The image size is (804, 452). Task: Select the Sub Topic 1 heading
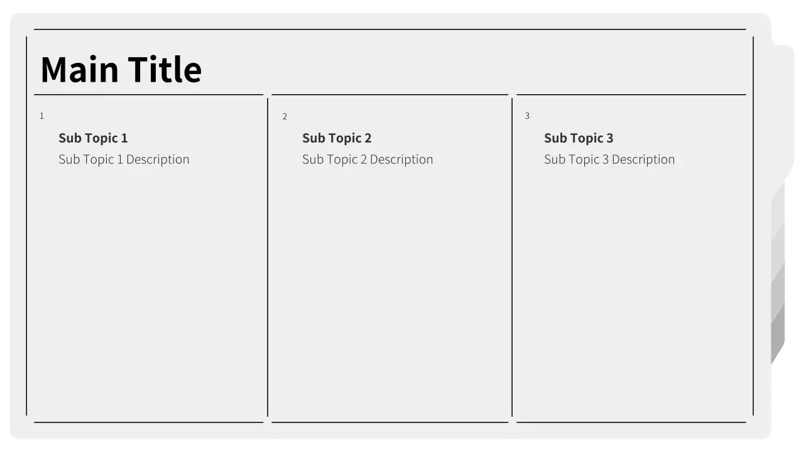coord(93,138)
